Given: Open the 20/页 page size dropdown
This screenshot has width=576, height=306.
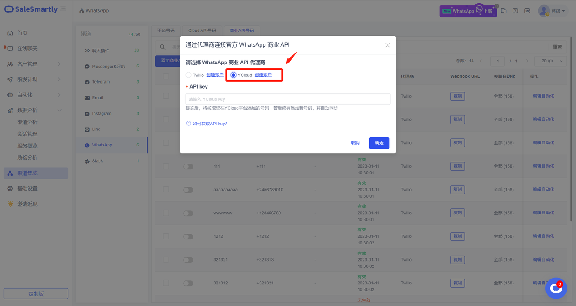Looking at the screenshot, I should (550, 61).
